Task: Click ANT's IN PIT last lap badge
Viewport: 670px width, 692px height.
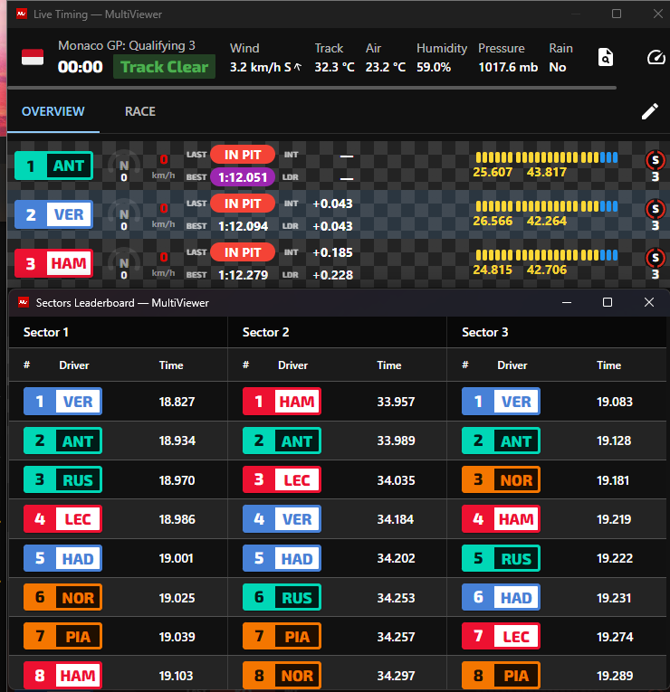Action: [243, 155]
